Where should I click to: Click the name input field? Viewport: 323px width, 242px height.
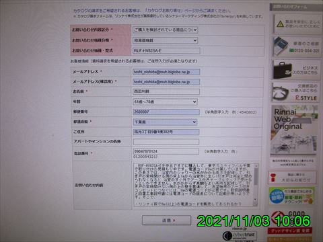[x=166, y=91]
